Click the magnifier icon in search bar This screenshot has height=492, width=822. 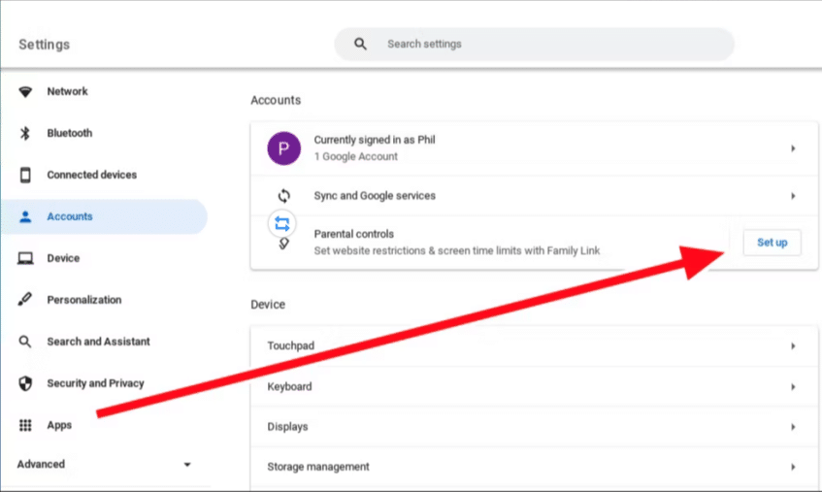361,45
